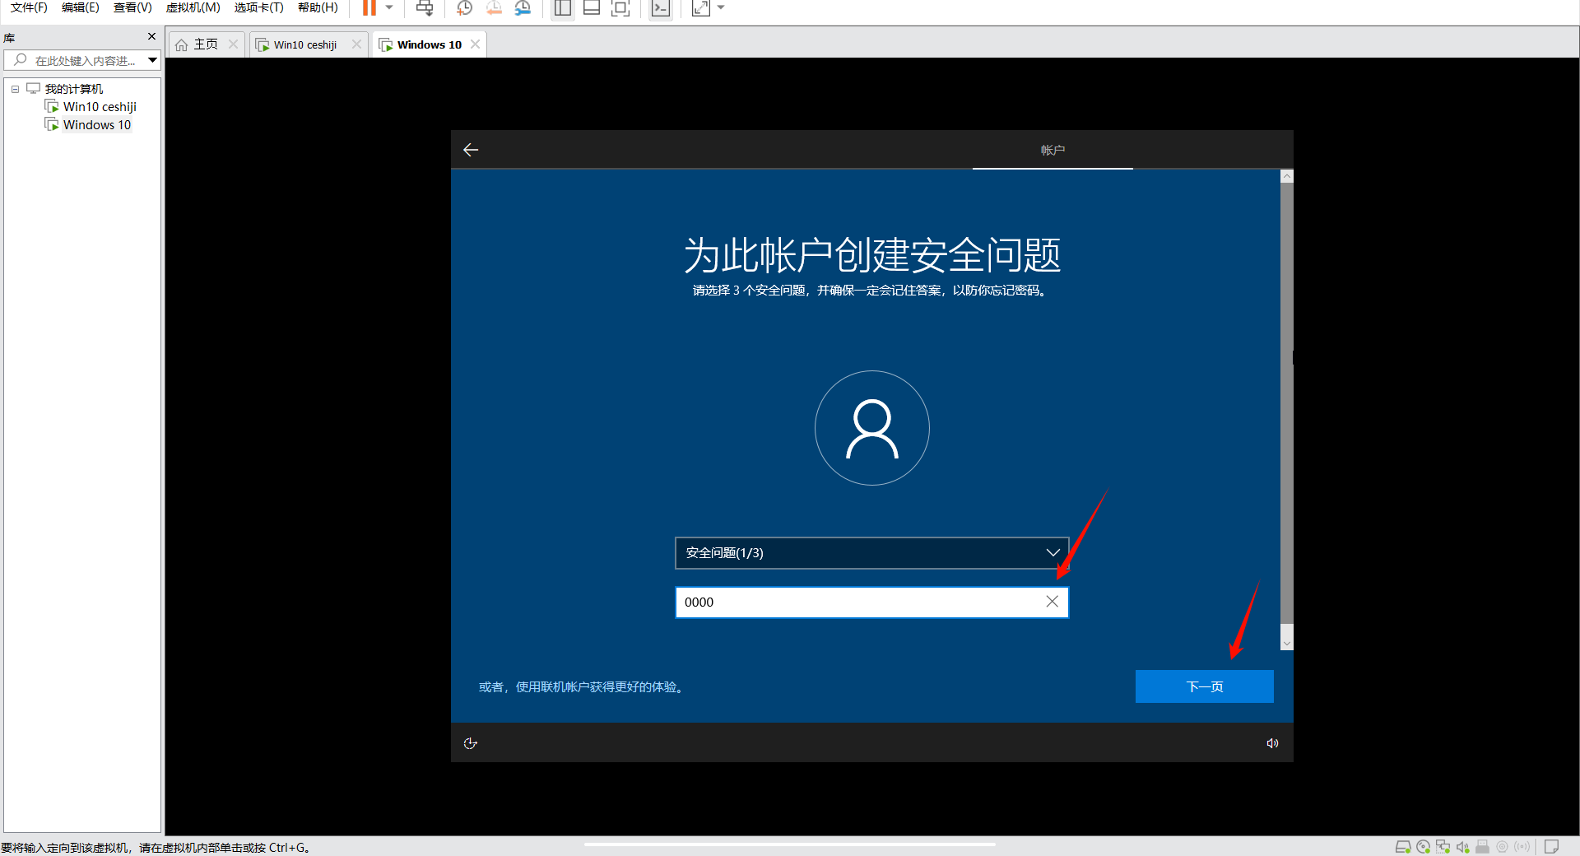Viewport: 1580px width, 856px height.
Task: Collapse the 我的计算机 tree node
Action: [15, 89]
